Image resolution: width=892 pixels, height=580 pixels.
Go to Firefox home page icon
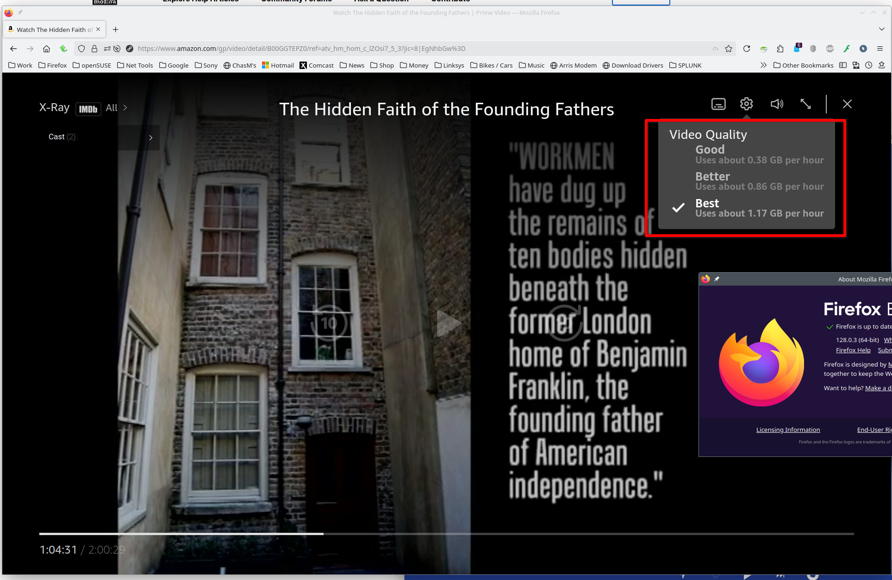point(46,49)
